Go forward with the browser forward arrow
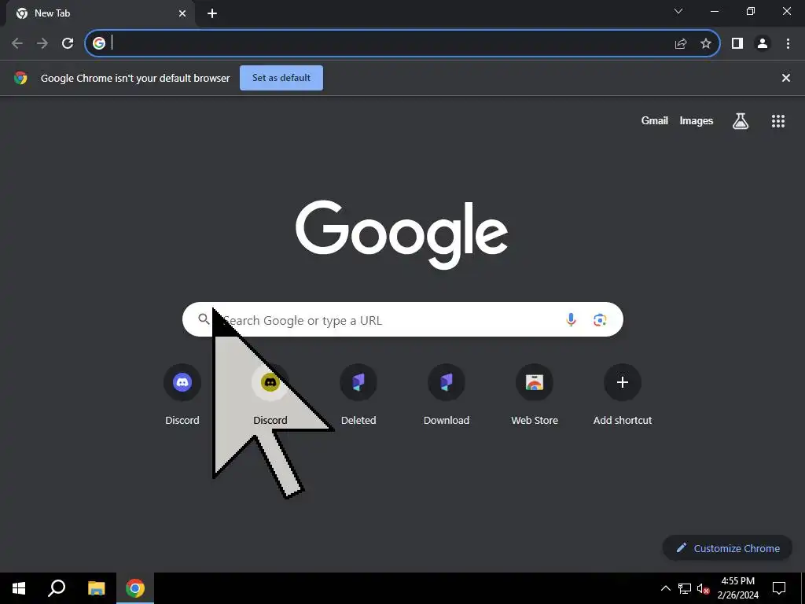 (42, 43)
